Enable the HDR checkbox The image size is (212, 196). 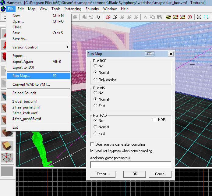[x=155, y=120]
